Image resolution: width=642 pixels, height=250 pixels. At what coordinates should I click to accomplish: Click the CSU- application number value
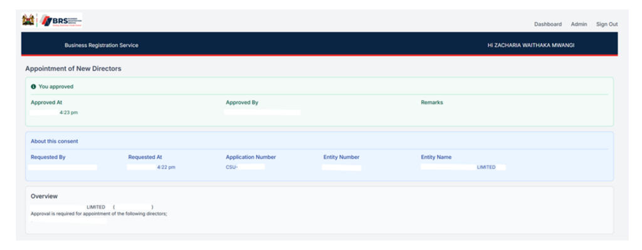pyautogui.click(x=232, y=167)
